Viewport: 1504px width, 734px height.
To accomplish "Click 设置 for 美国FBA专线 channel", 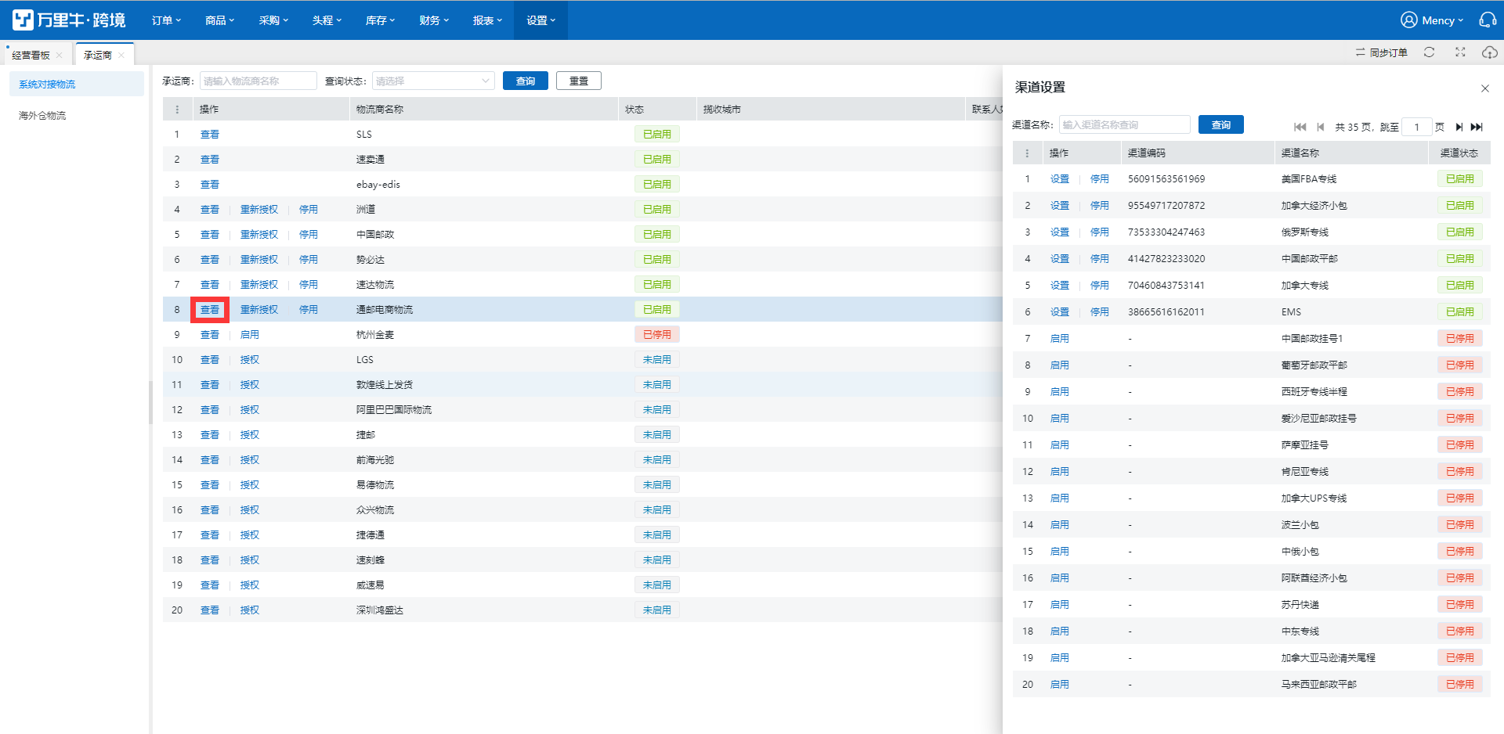I will point(1060,179).
